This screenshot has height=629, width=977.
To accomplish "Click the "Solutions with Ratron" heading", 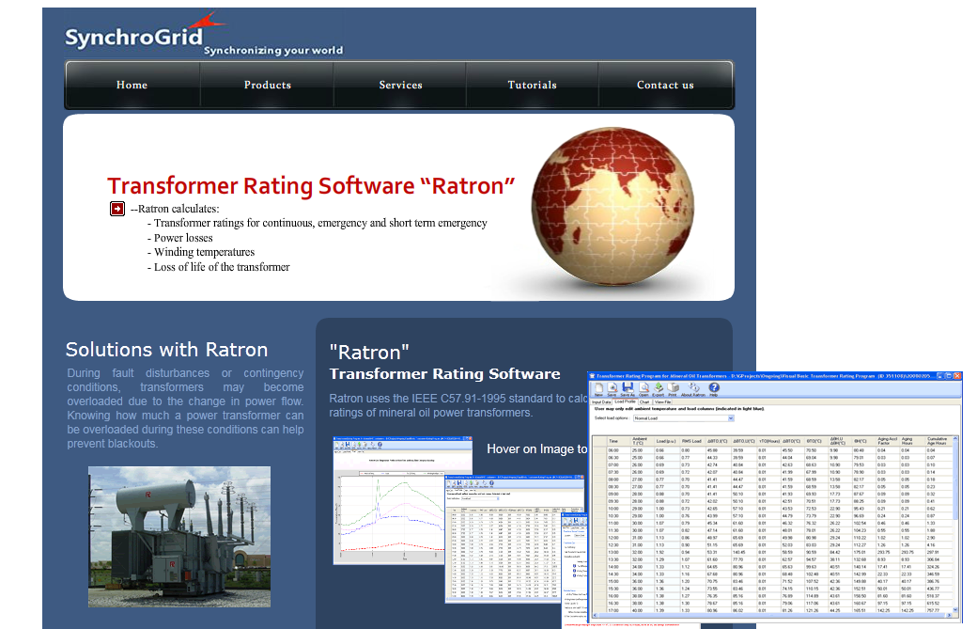I will pyautogui.click(x=166, y=350).
